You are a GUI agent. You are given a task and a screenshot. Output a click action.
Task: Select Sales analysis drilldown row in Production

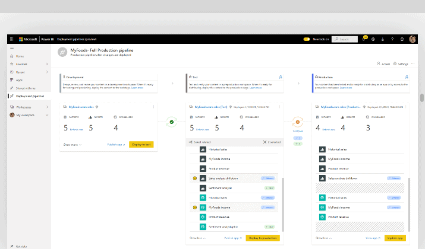point(360,178)
